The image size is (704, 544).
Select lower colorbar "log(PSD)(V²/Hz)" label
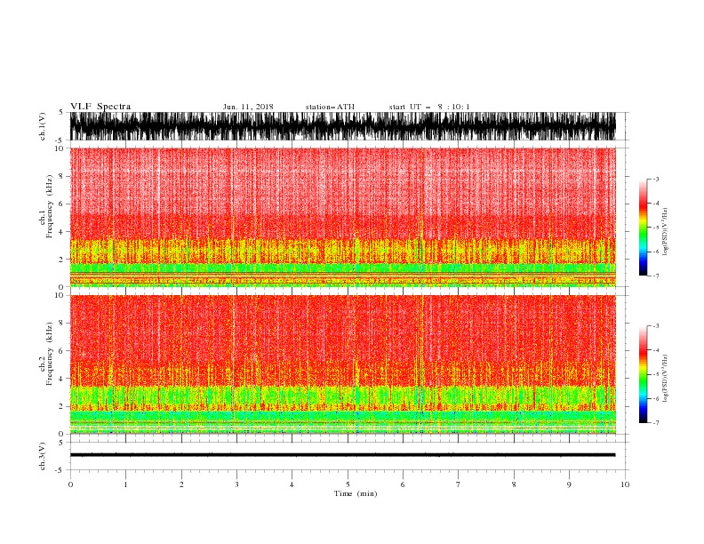pos(665,378)
